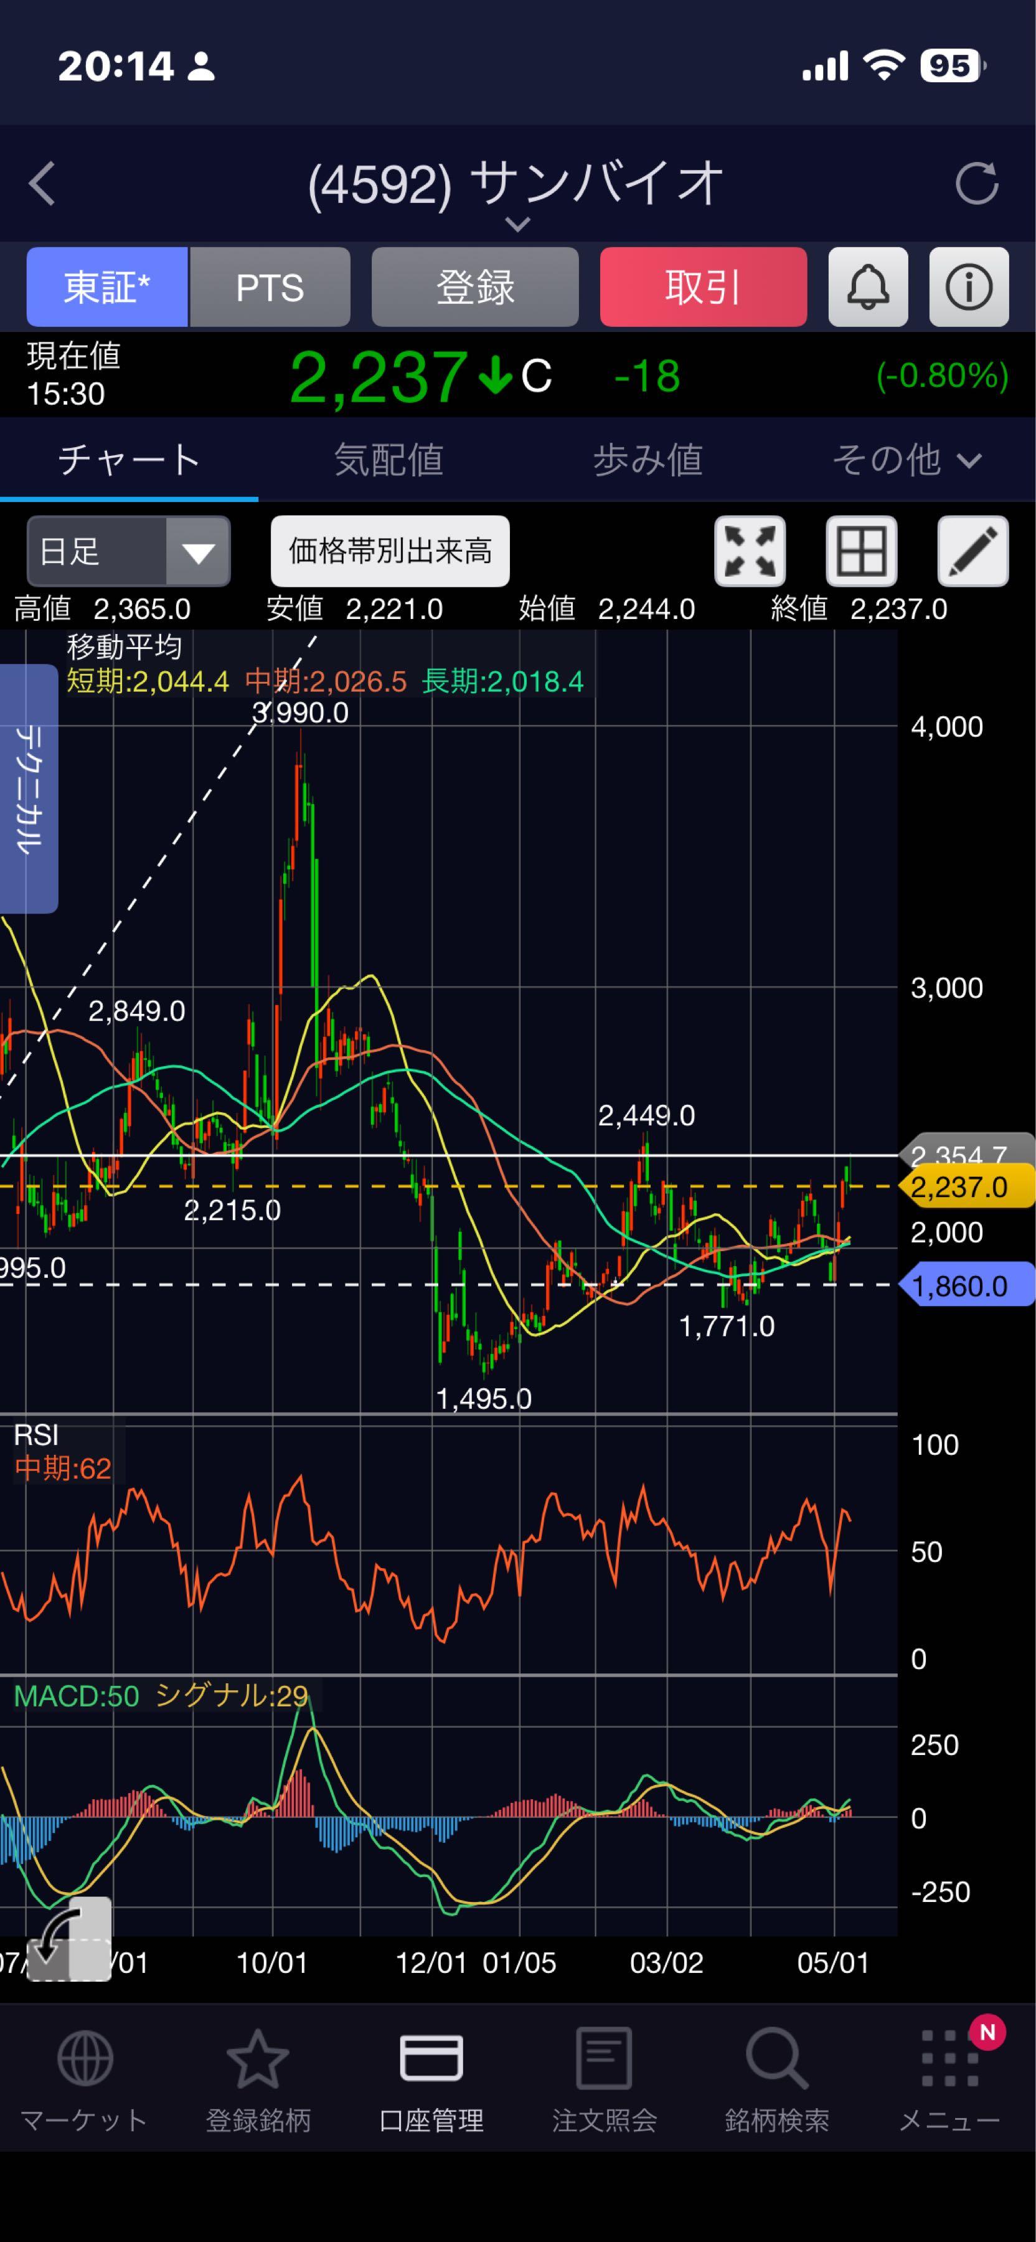Tap the 12/01 date axis label
The height and width of the screenshot is (2242, 1036).
tap(431, 1962)
